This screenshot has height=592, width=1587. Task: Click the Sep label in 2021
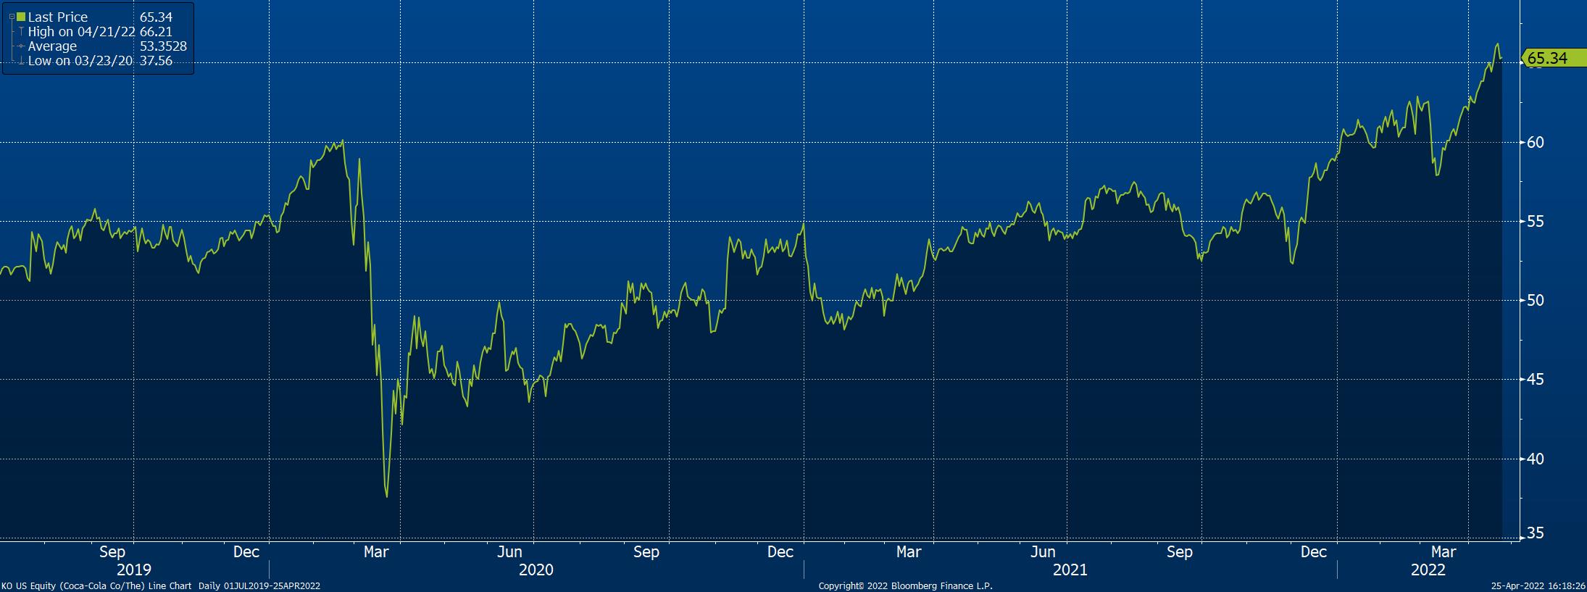click(x=1180, y=552)
